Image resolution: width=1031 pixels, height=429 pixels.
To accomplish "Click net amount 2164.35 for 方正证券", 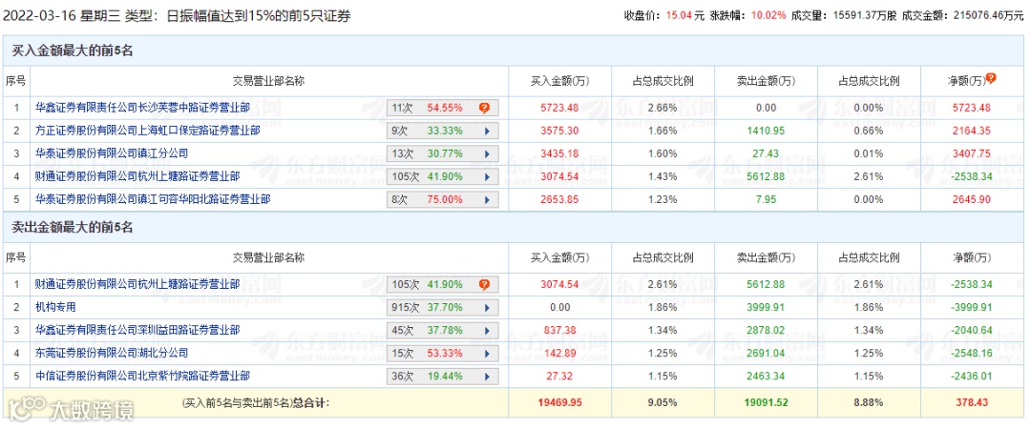I will 971,131.
